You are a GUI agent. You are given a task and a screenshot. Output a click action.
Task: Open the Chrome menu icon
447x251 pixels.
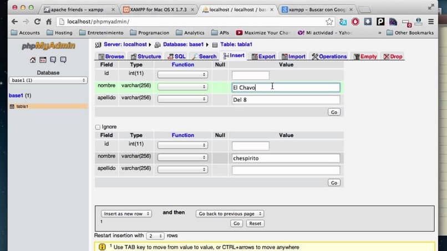(x=431, y=22)
